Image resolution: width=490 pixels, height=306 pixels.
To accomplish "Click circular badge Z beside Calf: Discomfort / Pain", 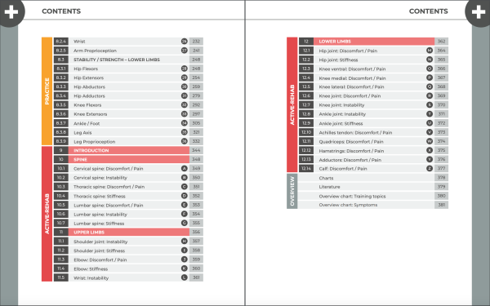I will (x=430, y=169).
